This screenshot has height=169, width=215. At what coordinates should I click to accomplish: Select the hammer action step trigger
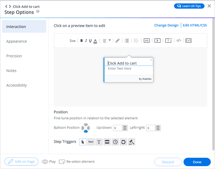coord(132,142)
